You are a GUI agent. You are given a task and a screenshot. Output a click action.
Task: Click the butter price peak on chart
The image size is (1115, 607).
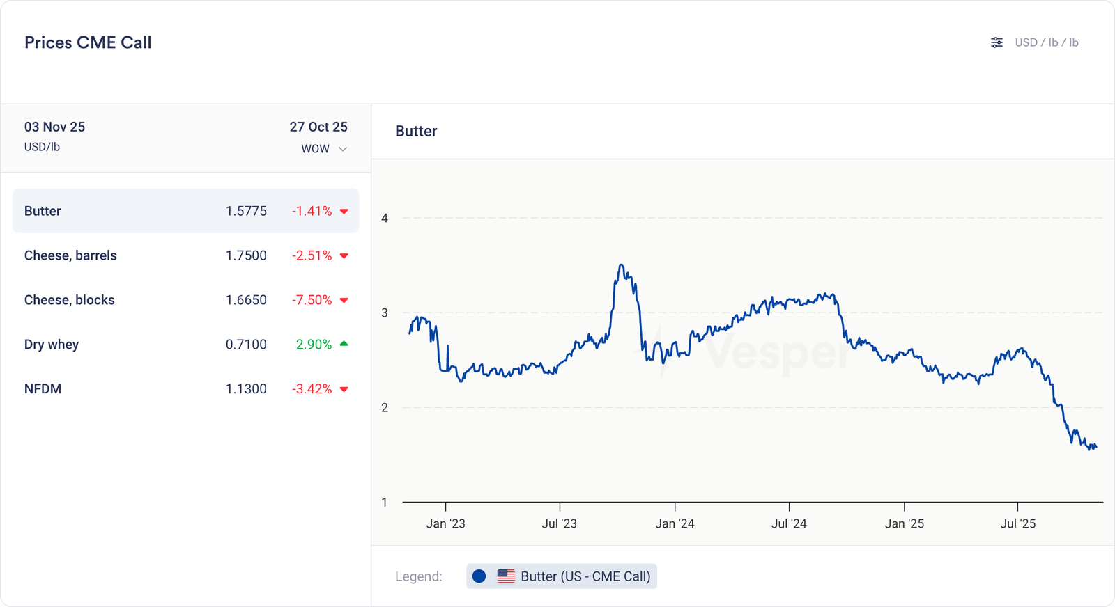pos(621,265)
